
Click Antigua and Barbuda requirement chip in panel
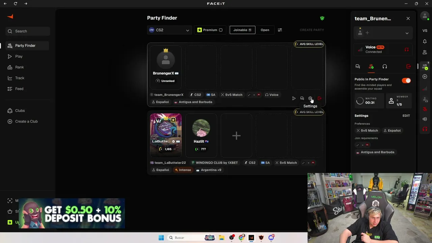375,152
